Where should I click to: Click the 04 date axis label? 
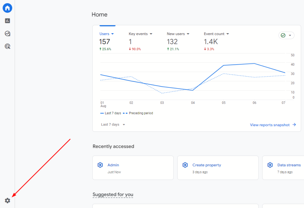click(193, 103)
